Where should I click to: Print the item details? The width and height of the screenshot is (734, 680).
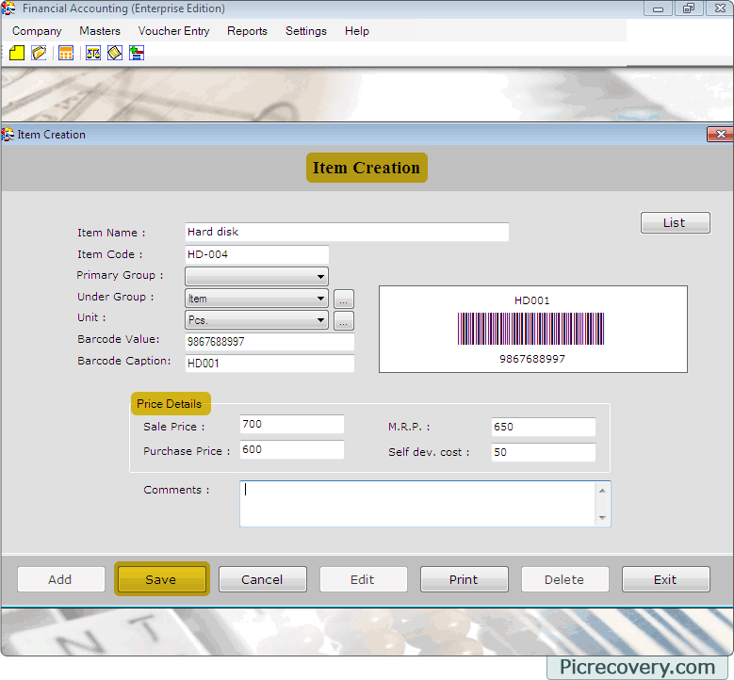464,579
